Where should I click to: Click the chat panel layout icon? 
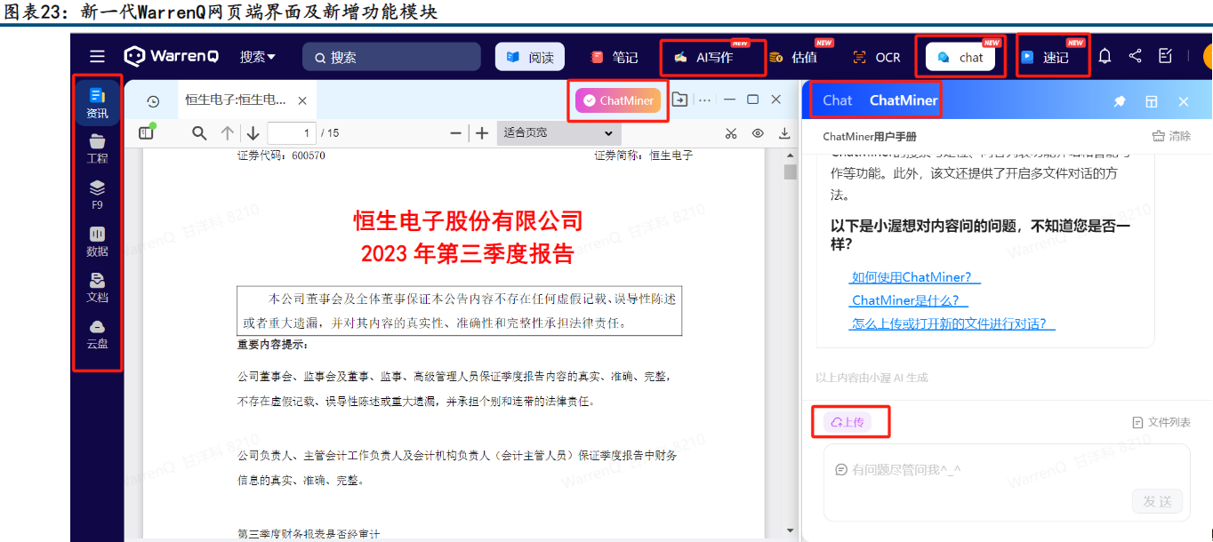point(1152,101)
